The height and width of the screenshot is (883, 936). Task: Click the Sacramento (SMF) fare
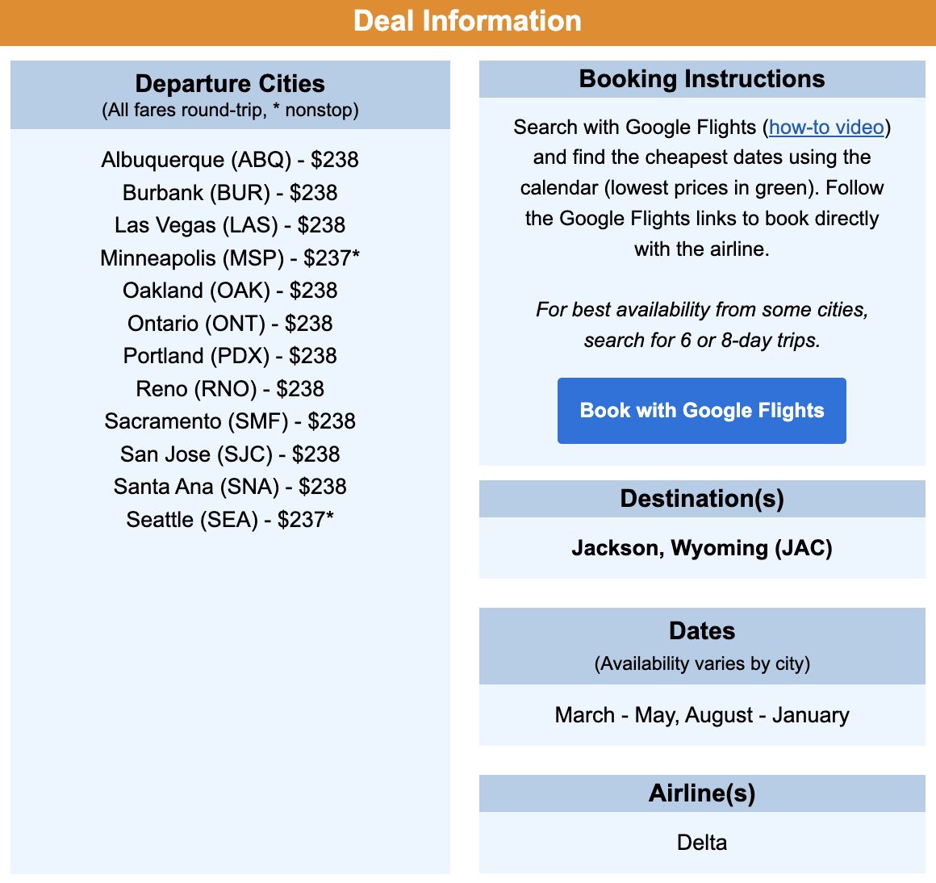pyautogui.click(x=229, y=421)
